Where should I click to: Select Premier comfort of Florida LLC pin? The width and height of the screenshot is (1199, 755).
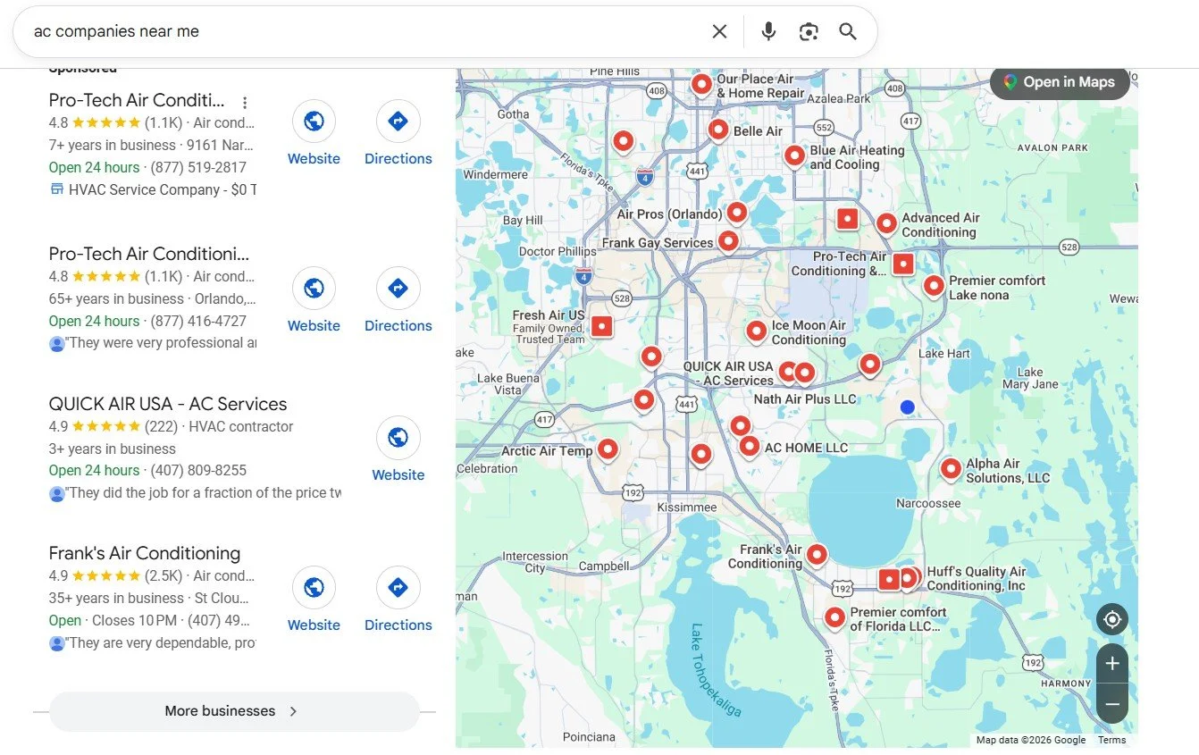[x=834, y=617]
